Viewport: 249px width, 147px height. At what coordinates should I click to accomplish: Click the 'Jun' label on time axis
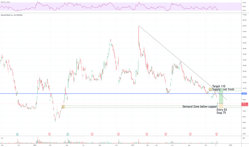pos(172,145)
